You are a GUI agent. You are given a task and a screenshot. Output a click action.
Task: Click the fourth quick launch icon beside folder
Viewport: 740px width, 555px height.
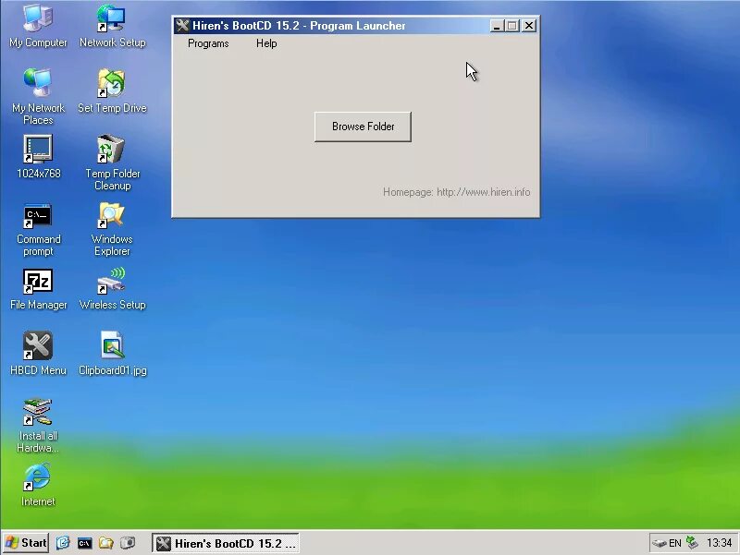pos(128,543)
